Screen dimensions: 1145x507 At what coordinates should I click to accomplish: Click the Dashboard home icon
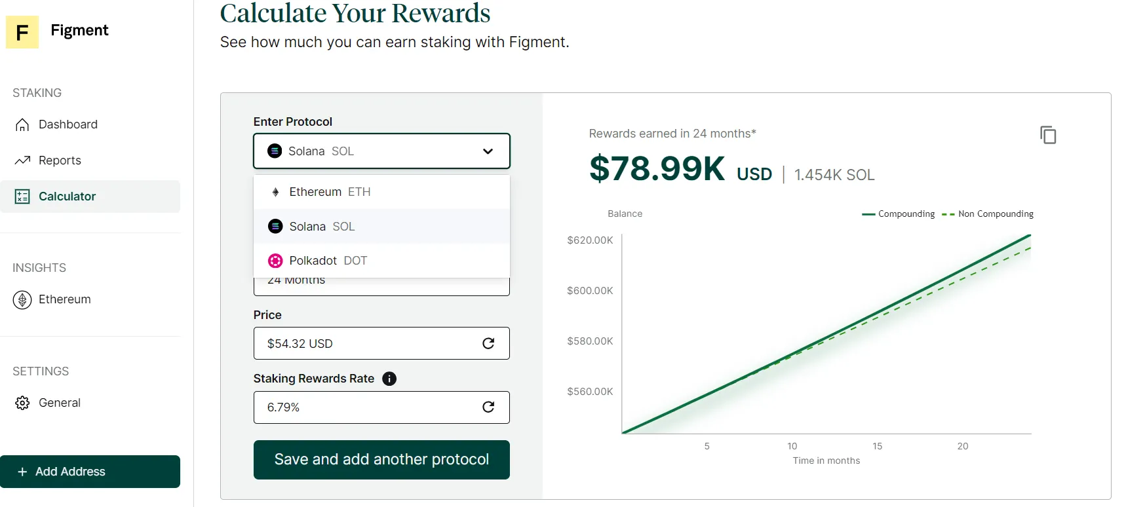click(22, 124)
